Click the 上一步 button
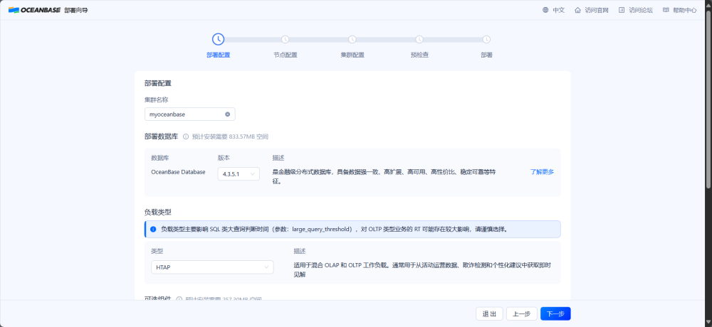The width and height of the screenshot is (712, 327). (x=522, y=313)
